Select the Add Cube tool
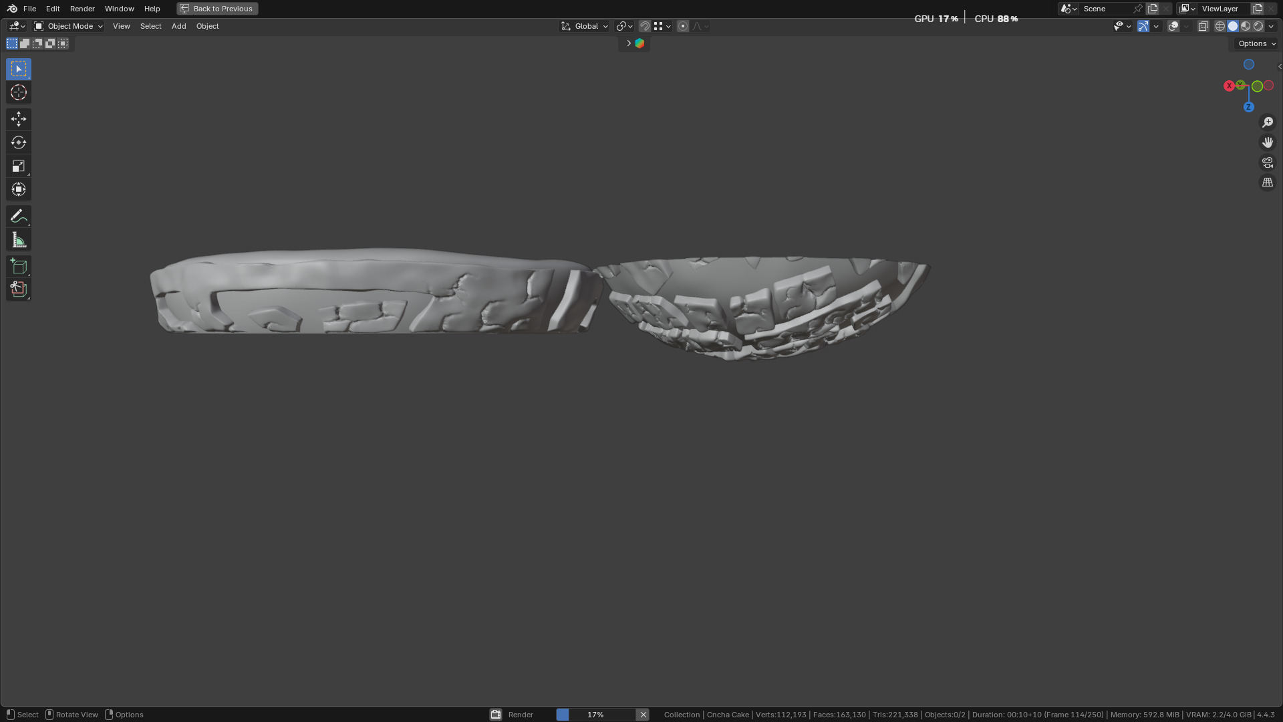The height and width of the screenshot is (722, 1283). coord(19,267)
